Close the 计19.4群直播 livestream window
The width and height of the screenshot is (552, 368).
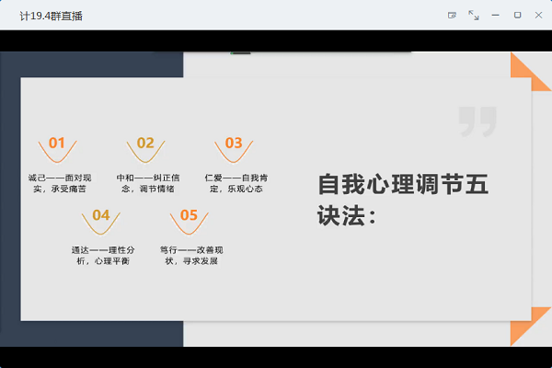pyautogui.click(x=538, y=15)
